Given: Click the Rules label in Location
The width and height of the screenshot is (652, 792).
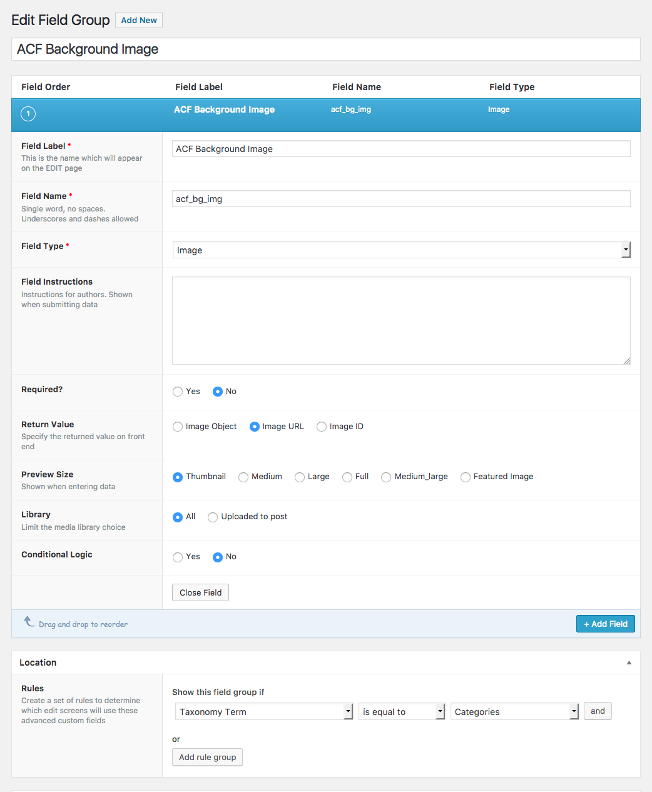Looking at the screenshot, I should click(x=33, y=688).
